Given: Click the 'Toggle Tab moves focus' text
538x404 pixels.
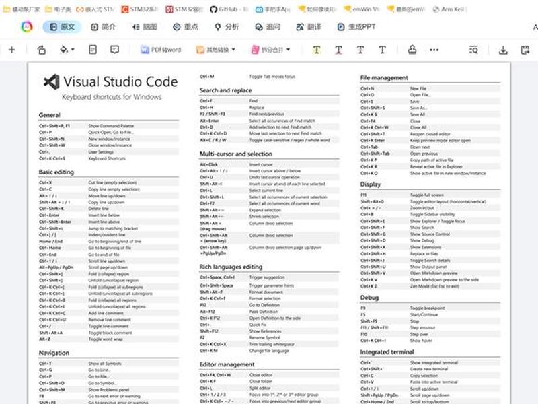Looking at the screenshot, I should 272,77.
